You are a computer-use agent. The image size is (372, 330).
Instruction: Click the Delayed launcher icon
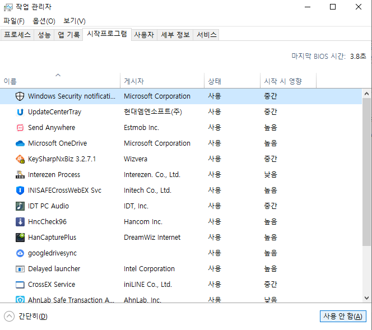pos(20,269)
